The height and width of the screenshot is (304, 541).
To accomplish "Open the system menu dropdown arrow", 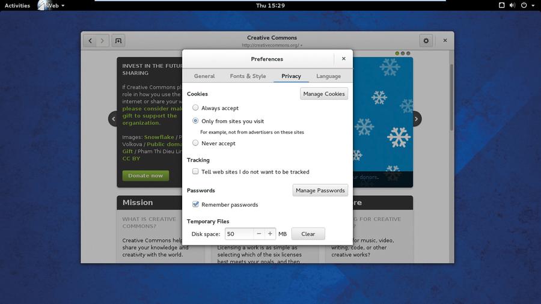I will 533,5.
